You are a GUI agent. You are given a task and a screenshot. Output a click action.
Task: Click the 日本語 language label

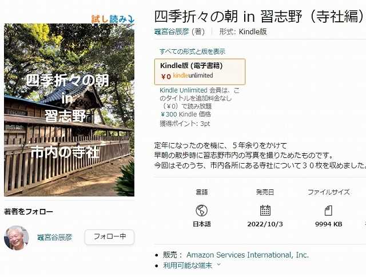(202, 224)
